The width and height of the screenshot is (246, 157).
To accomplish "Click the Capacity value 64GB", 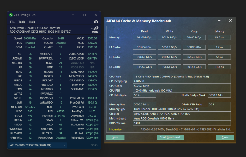I will 61,38.
